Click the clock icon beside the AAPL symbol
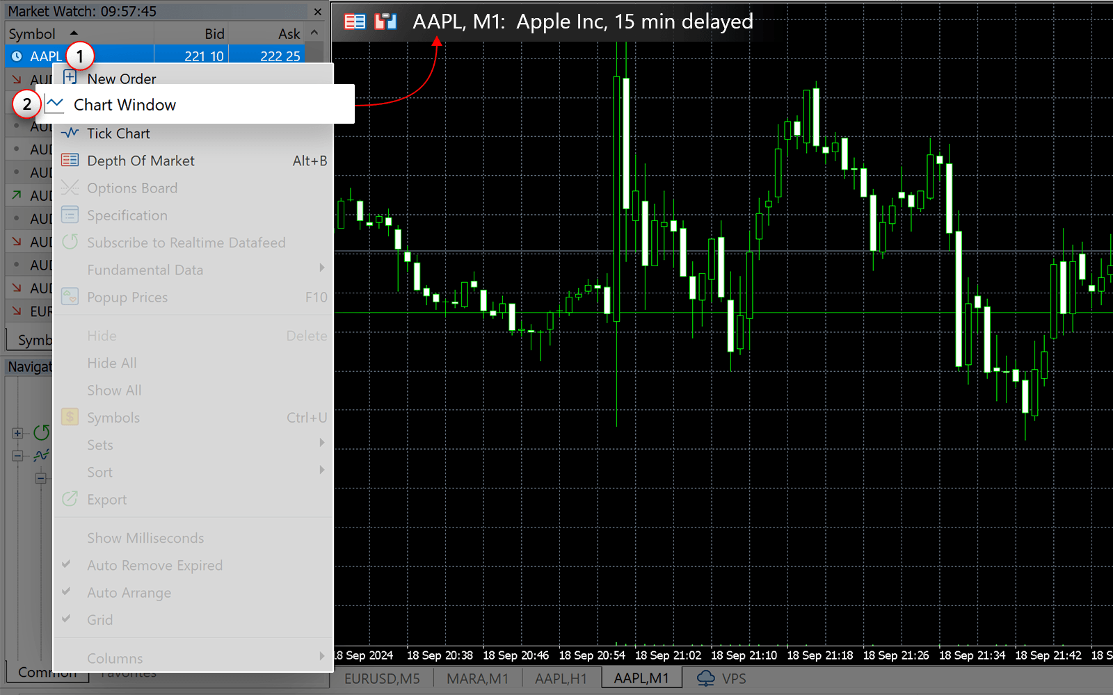 click(x=16, y=56)
